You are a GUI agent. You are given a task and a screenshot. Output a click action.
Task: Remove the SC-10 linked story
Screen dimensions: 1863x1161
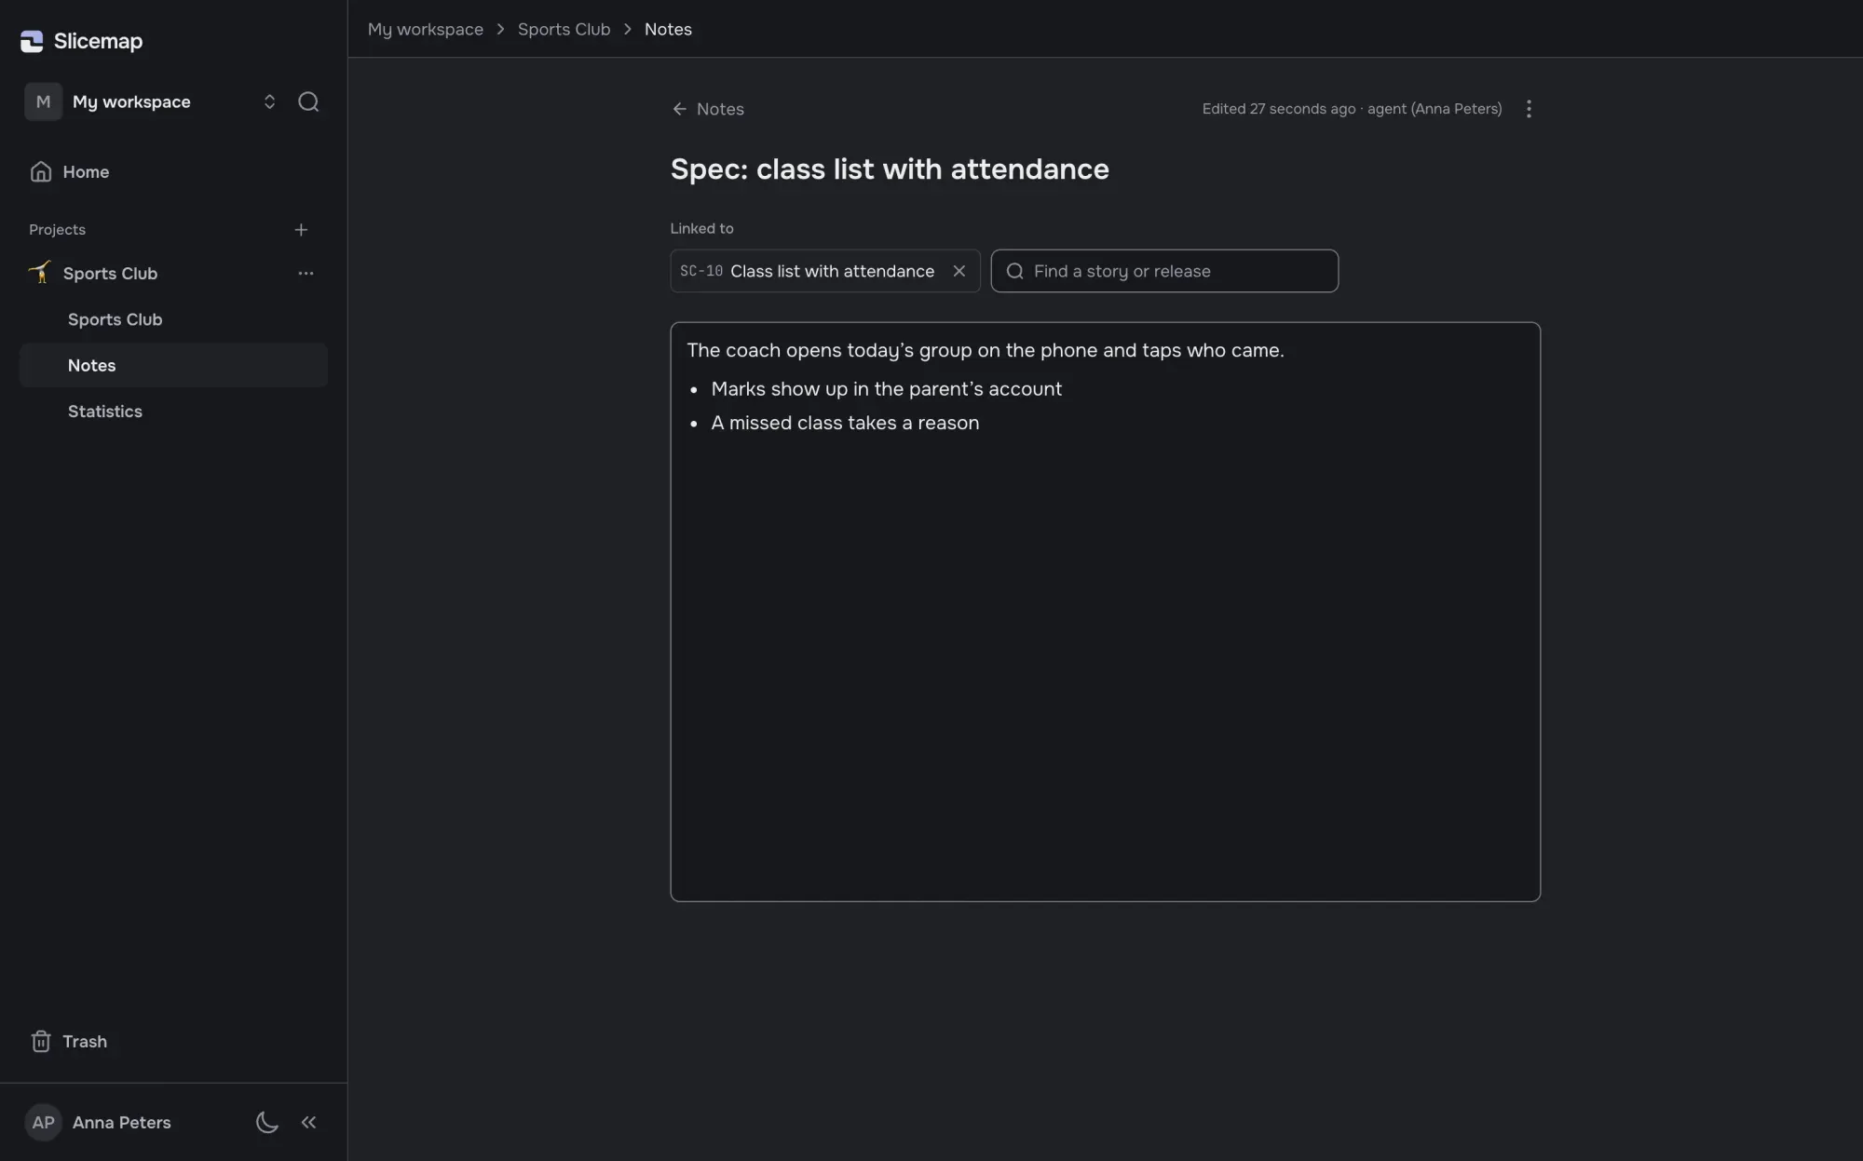(x=959, y=271)
